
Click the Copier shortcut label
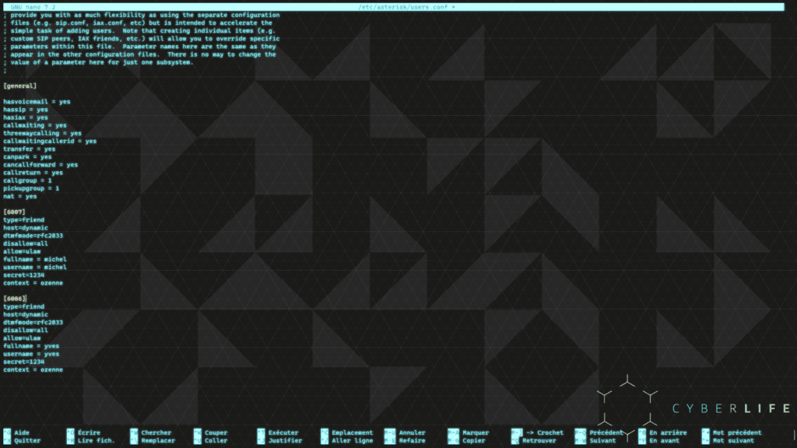click(473, 440)
